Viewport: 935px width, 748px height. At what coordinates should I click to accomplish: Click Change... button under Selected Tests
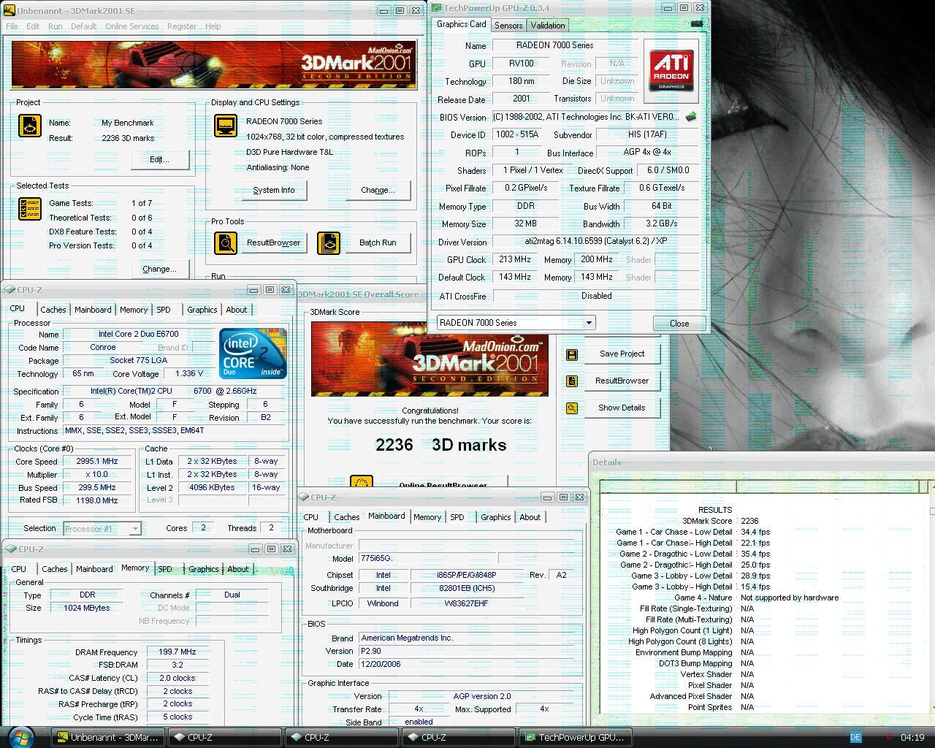point(159,269)
